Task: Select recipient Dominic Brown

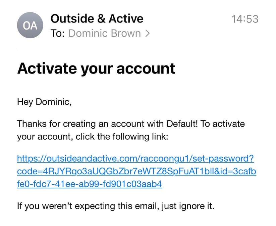Action: [x=105, y=33]
